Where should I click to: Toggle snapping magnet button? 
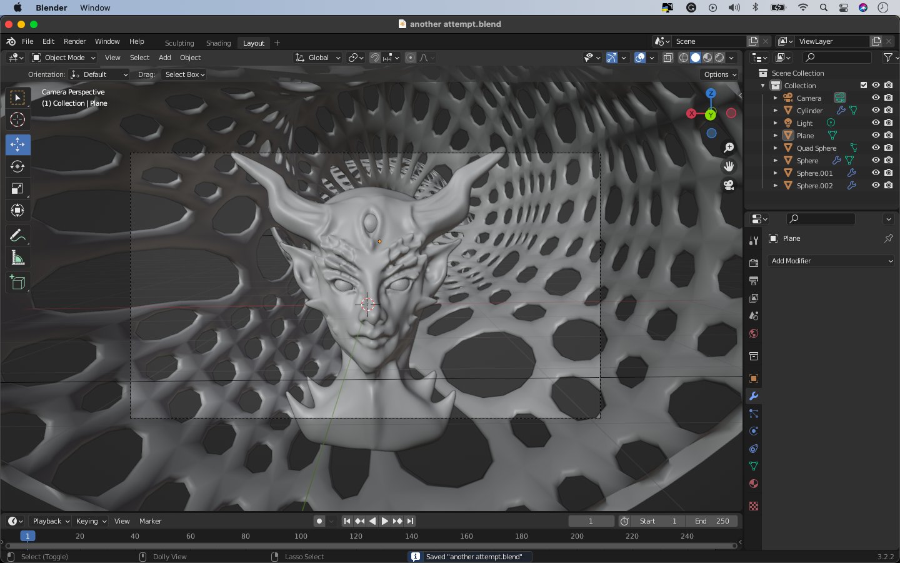point(375,58)
